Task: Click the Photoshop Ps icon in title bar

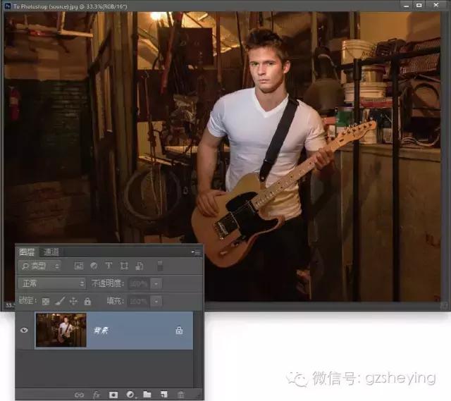Action: pyautogui.click(x=8, y=6)
